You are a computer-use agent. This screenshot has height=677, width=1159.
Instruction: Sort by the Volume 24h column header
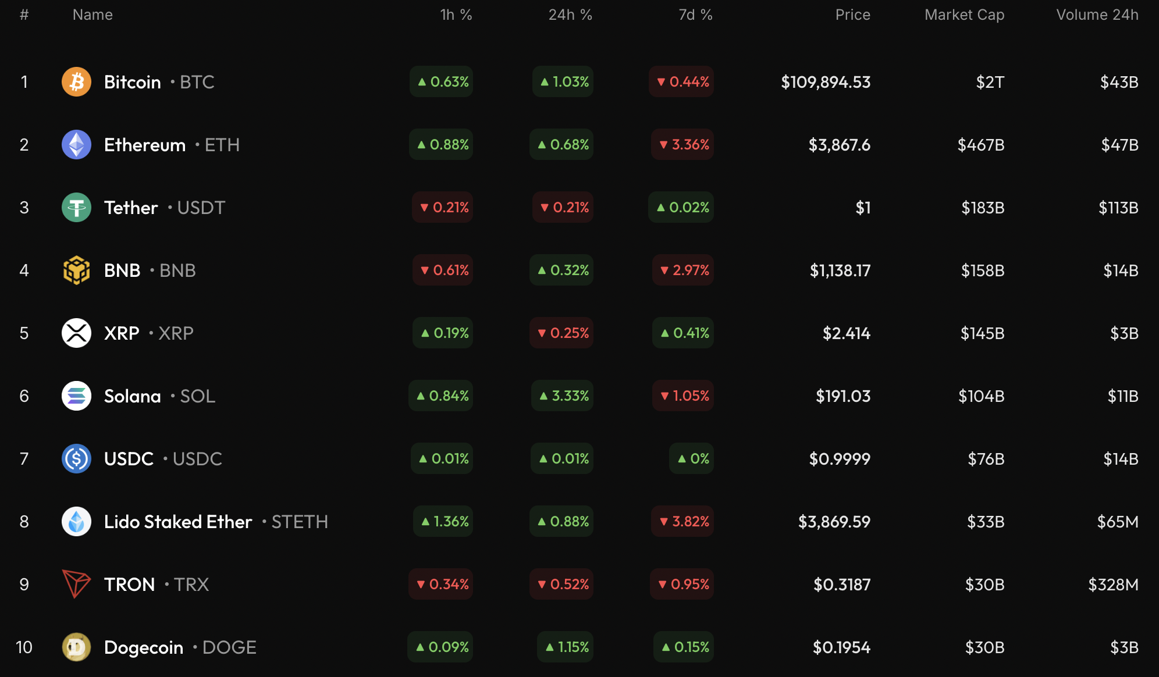(1097, 15)
